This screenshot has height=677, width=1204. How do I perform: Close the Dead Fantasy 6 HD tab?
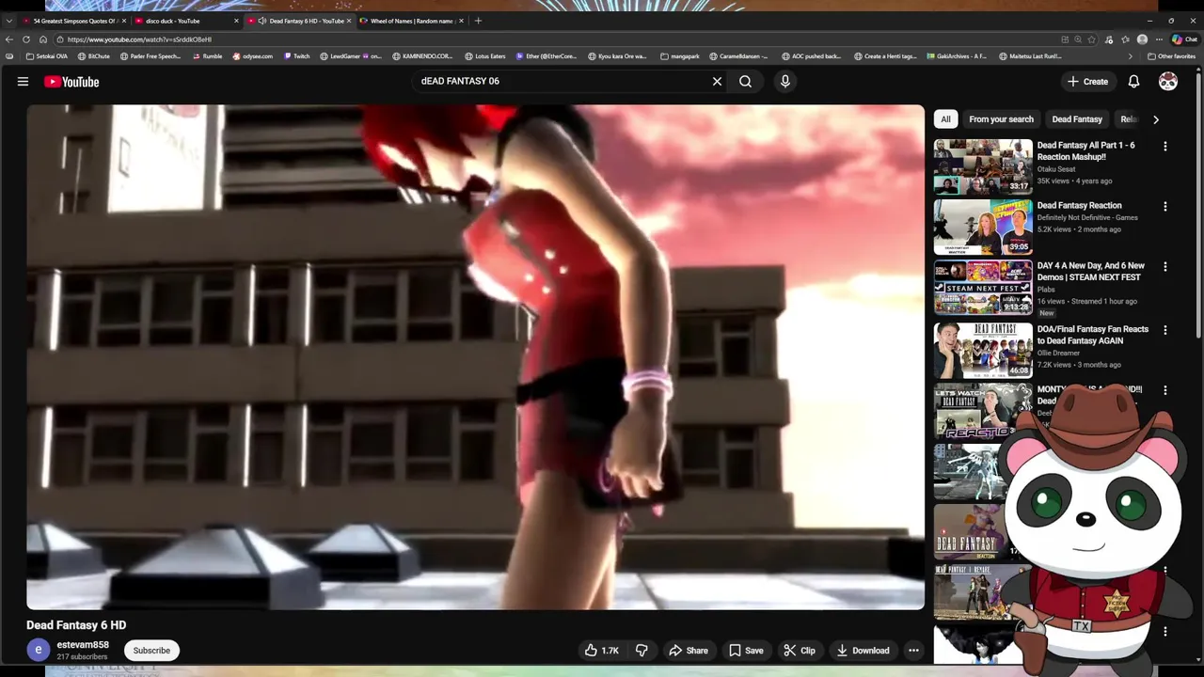pos(349,21)
